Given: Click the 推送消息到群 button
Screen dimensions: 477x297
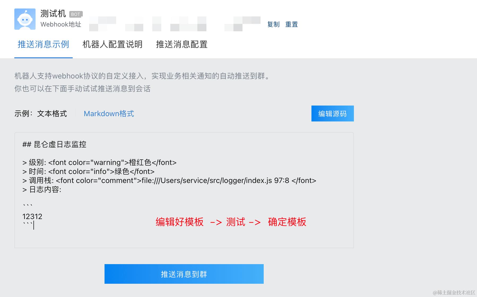Looking at the screenshot, I should [184, 274].
